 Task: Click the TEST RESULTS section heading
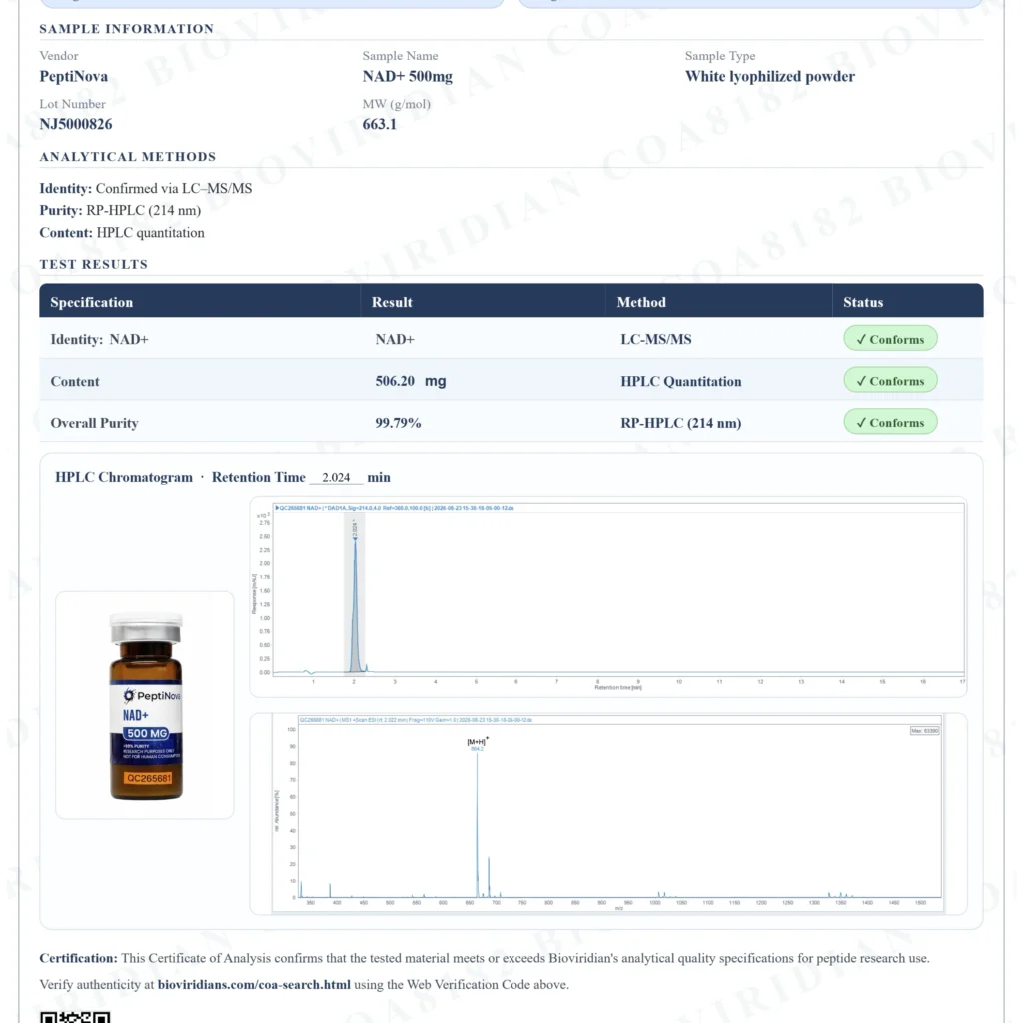pyautogui.click(x=93, y=264)
